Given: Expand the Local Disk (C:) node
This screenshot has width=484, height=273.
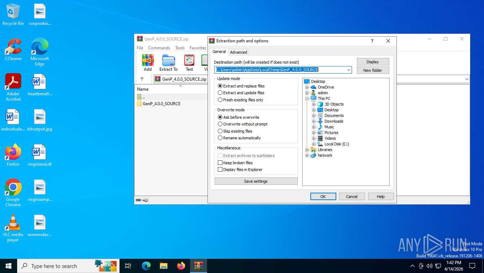Looking at the screenshot, I should click(314, 144).
